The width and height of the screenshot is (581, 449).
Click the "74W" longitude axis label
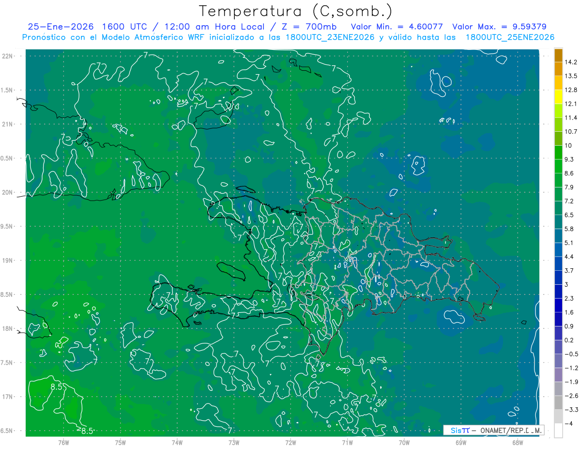click(x=177, y=442)
